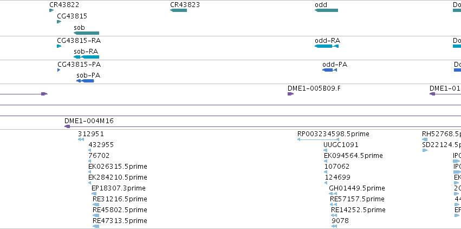Click the DME1-005B09.F purple arrow feature
The width and height of the screenshot is (461, 229).
click(290, 94)
